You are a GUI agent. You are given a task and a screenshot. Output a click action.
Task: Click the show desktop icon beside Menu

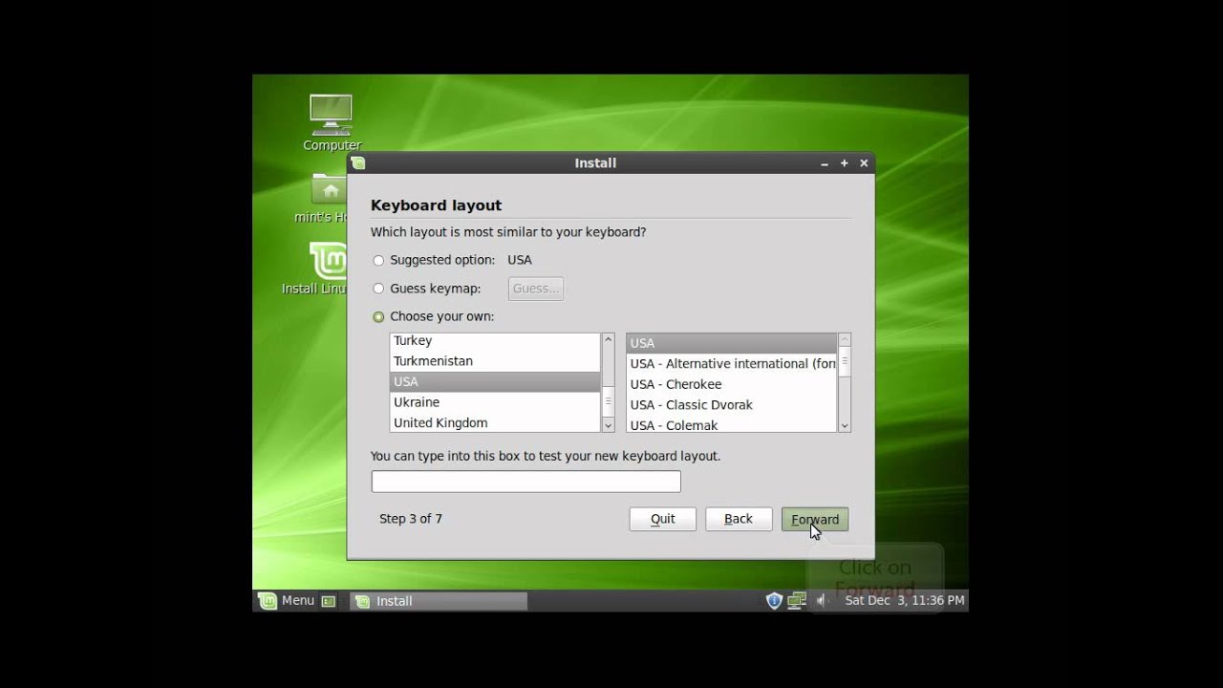329,601
